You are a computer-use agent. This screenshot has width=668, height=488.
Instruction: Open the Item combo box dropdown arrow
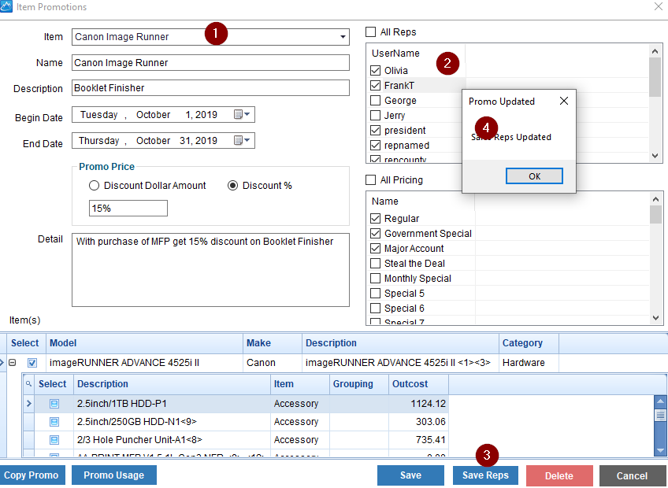click(x=343, y=37)
